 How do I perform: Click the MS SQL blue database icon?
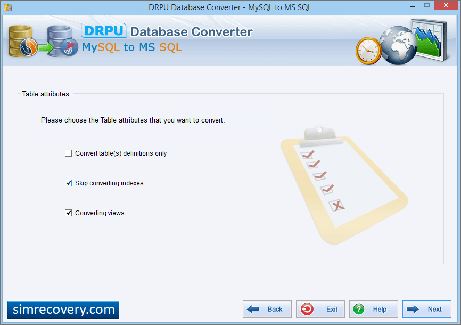(63, 41)
